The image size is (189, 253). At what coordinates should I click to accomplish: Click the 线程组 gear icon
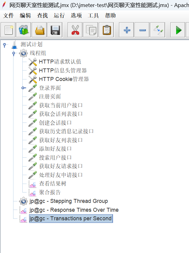pyautogui.click(x=24, y=53)
